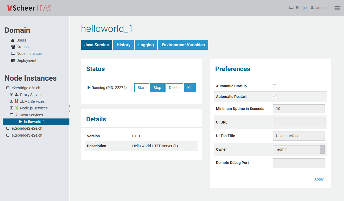The width and height of the screenshot is (344, 201).
Task: Click the Scheer PAS logo
Action: click(x=29, y=8)
